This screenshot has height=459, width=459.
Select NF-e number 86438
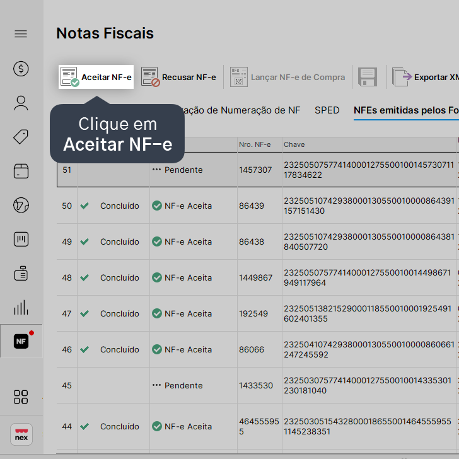click(x=252, y=242)
